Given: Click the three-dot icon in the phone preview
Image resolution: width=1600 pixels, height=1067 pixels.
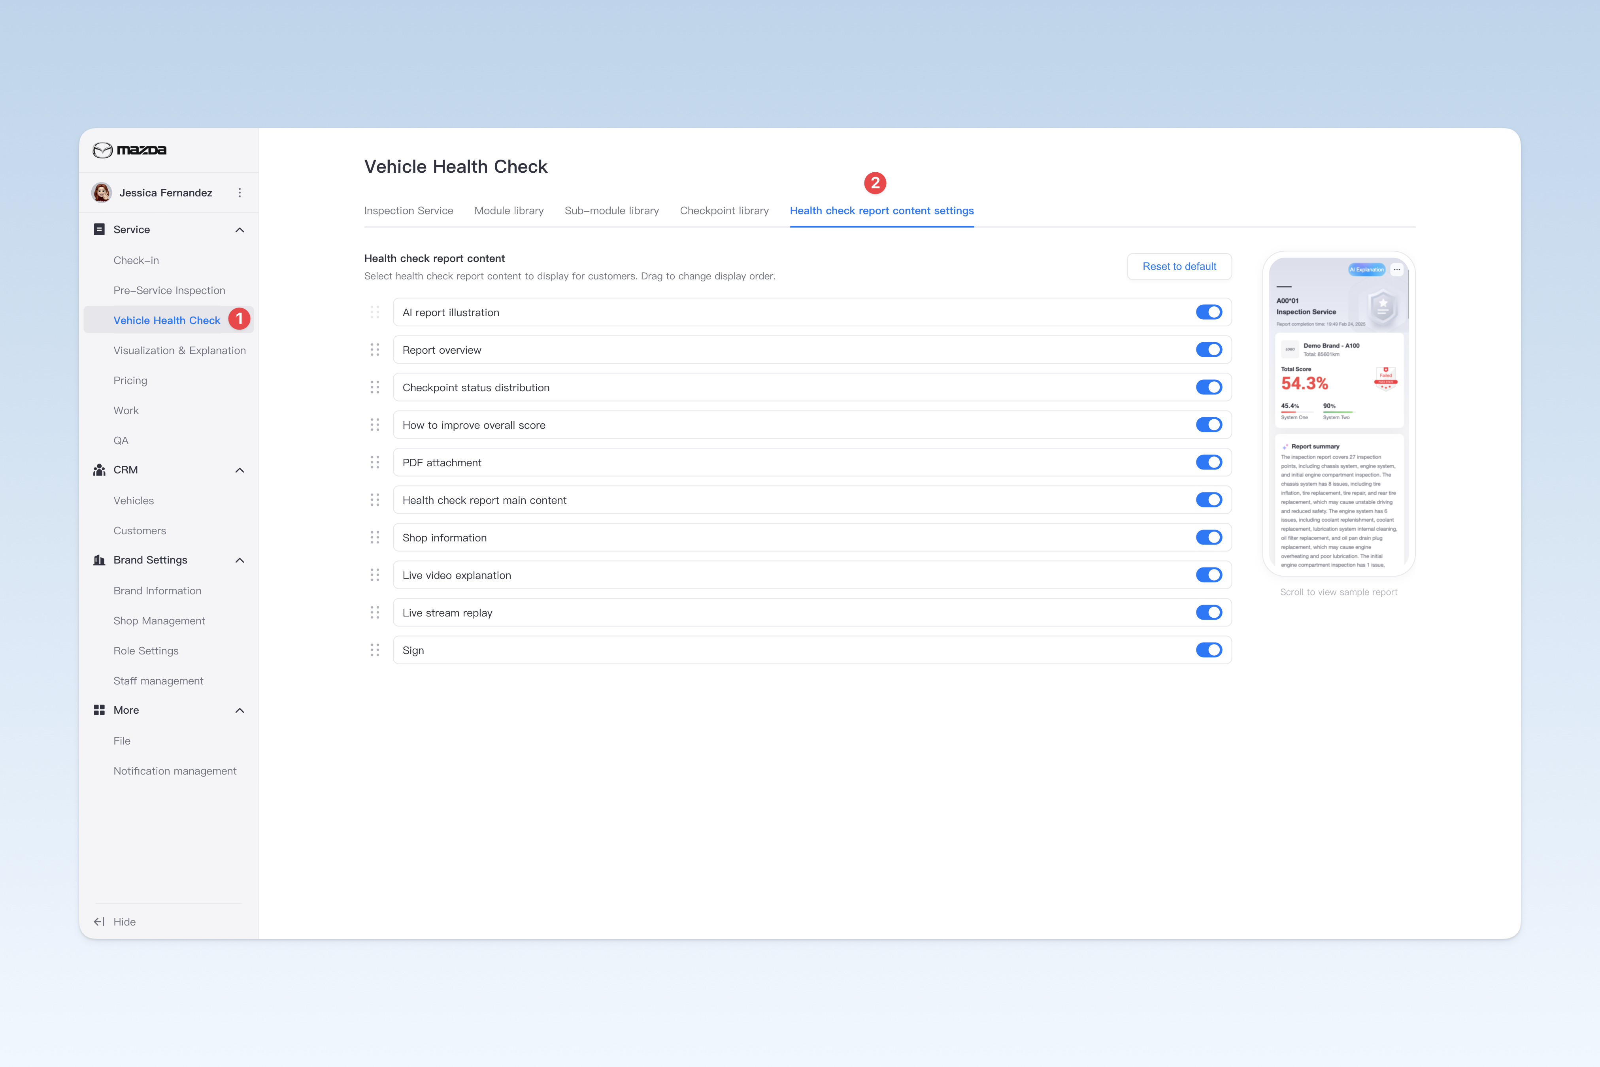Looking at the screenshot, I should (1396, 270).
